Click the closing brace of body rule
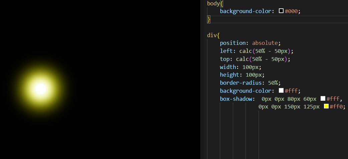Image resolution: width=348 pixels, height=159 pixels. [x=209, y=19]
